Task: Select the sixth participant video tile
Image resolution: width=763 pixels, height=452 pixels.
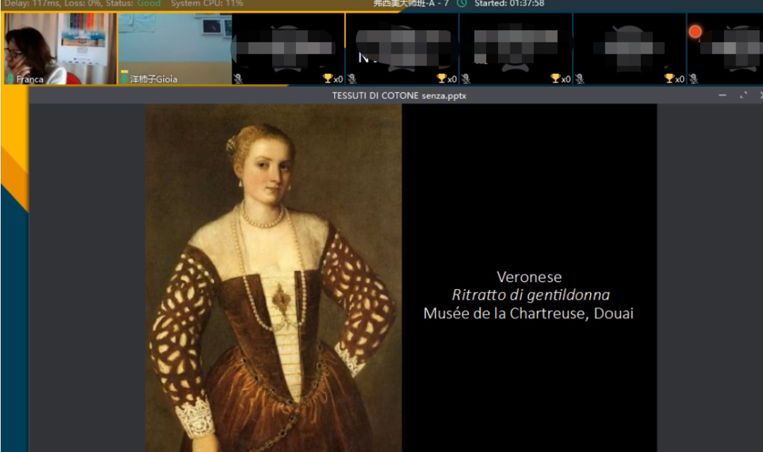Action: [629, 49]
